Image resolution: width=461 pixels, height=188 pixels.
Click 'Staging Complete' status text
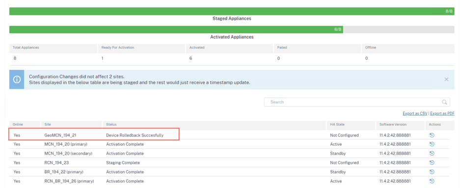tap(123, 163)
